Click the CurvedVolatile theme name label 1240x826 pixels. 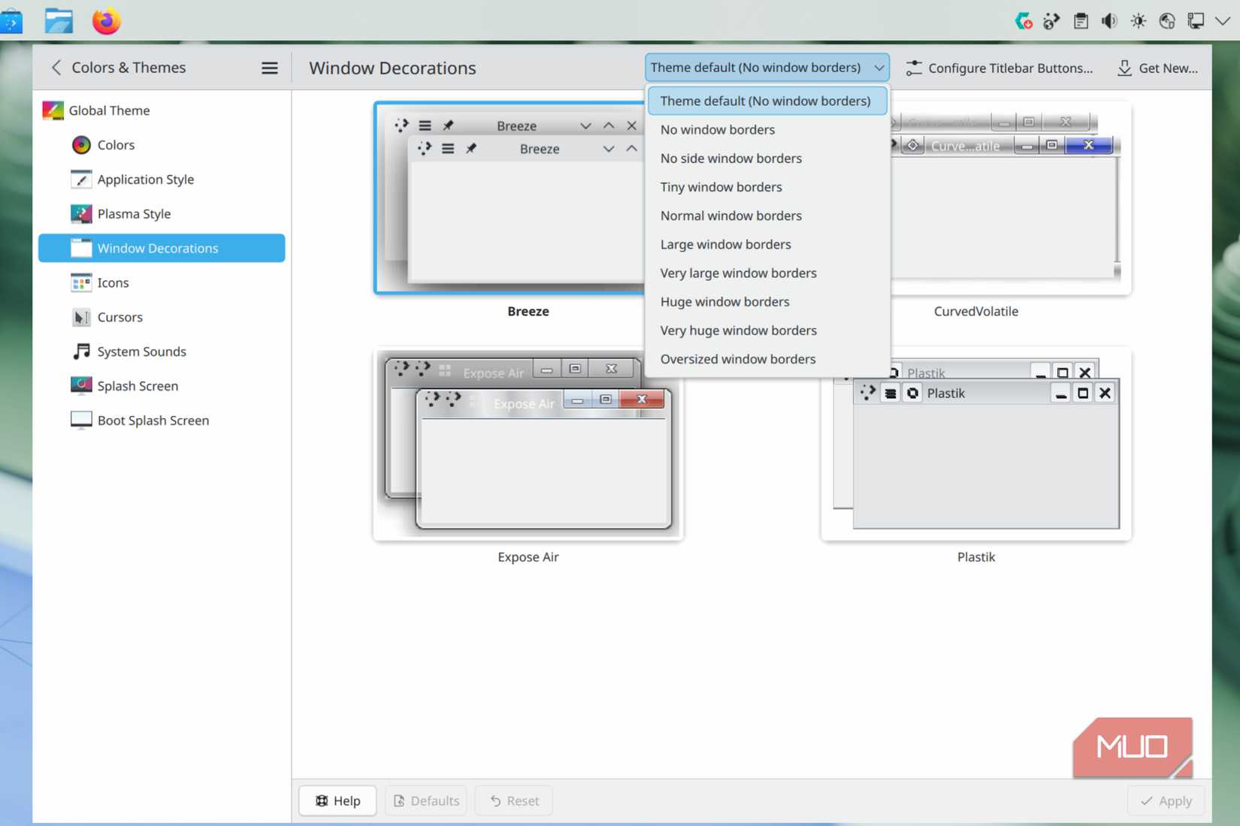[976, 311]
